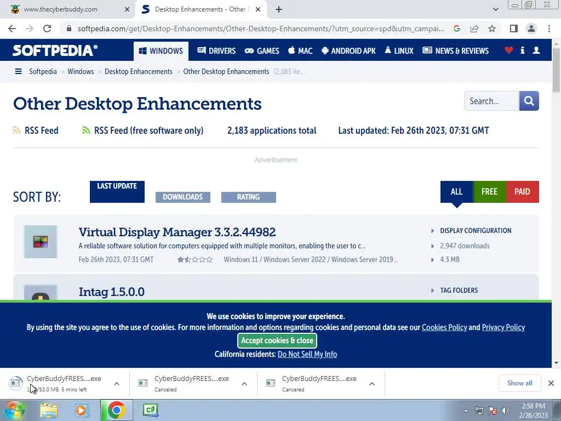Screen dimensions: 561x421
Task: Open a new browser tab
Action: click(x=279, y=9)
